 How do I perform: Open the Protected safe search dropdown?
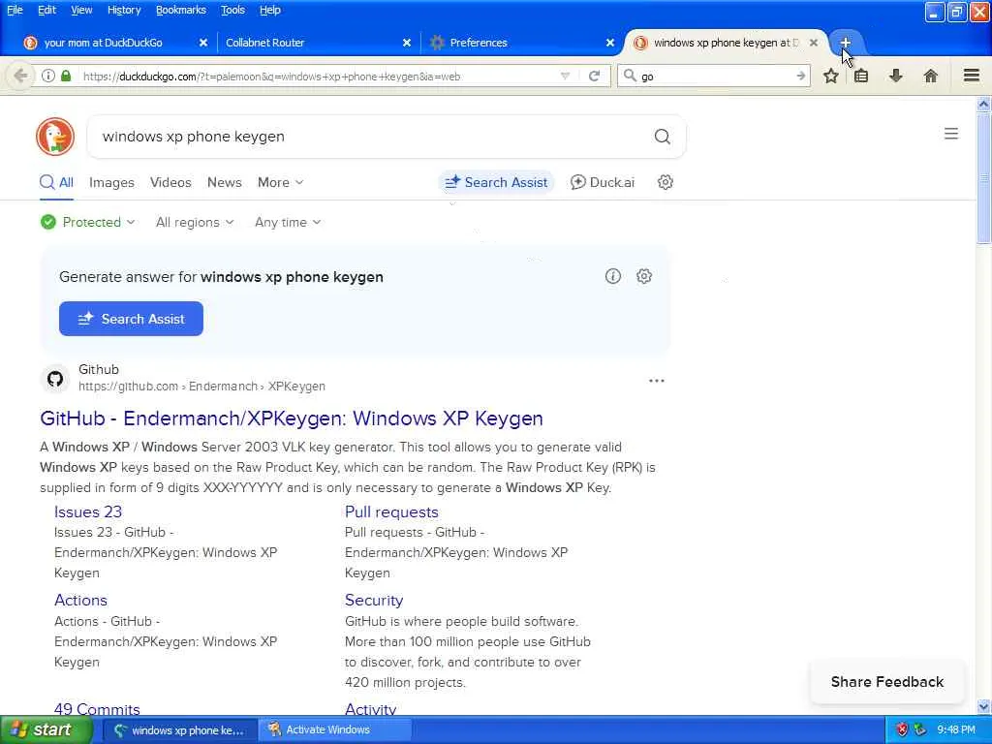coord(88,222)
